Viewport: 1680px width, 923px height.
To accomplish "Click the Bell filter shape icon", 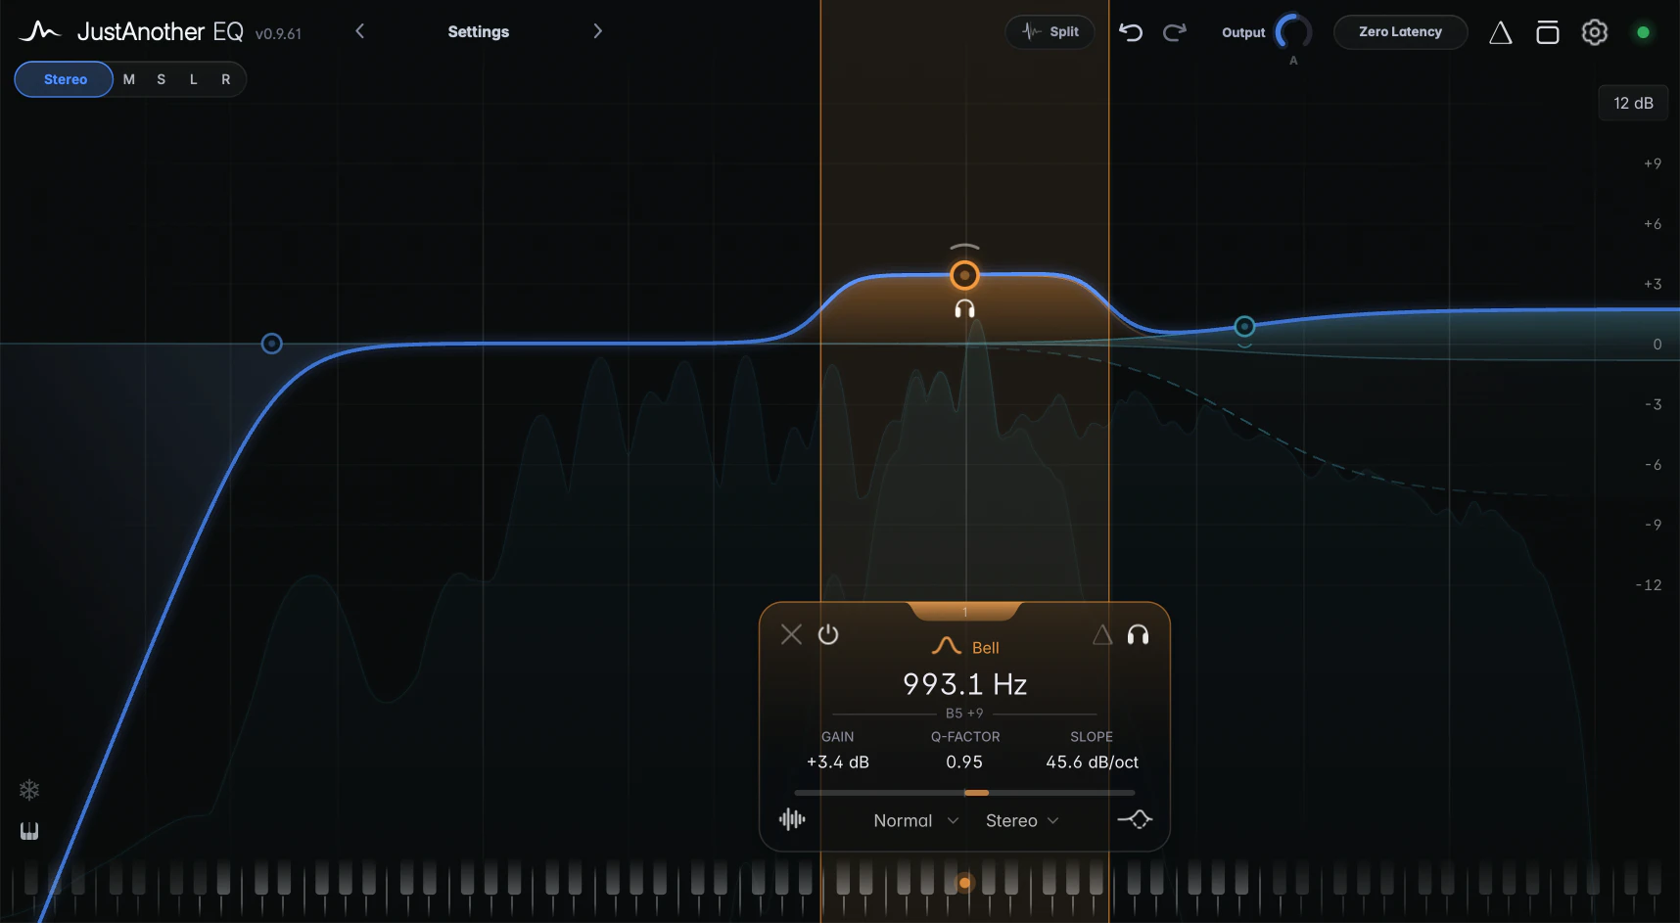I will tap(946, 646).
